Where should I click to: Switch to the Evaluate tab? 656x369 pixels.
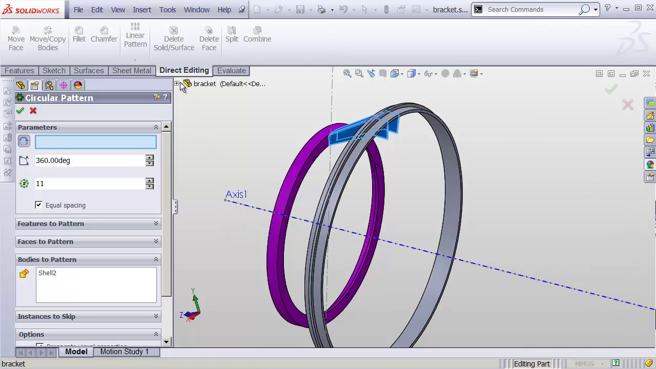232,71
